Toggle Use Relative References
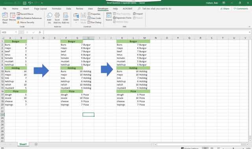252x149 pixels. [30, 18]
